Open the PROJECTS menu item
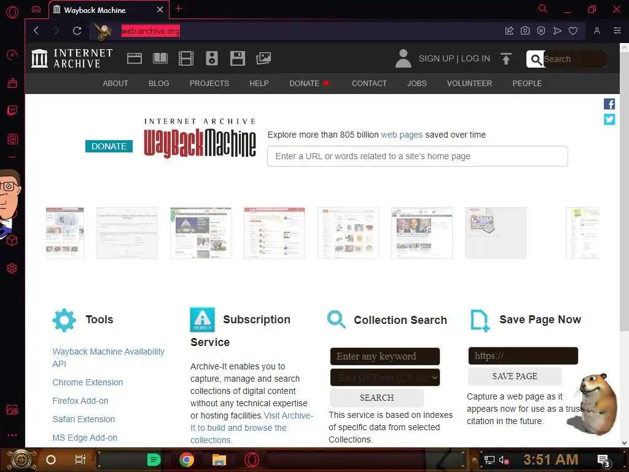 click(x=209, y=84)
